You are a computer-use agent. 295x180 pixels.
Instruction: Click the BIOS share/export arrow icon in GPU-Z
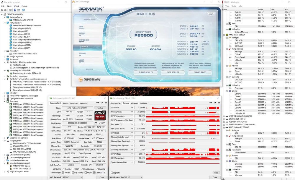coord(95,123)
